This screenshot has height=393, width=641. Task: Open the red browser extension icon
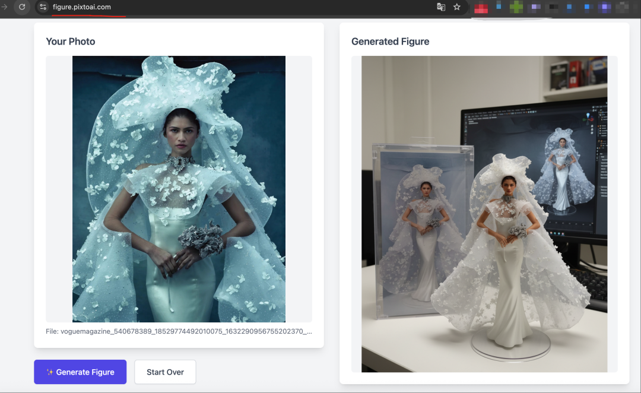click(x=481, y=8)
